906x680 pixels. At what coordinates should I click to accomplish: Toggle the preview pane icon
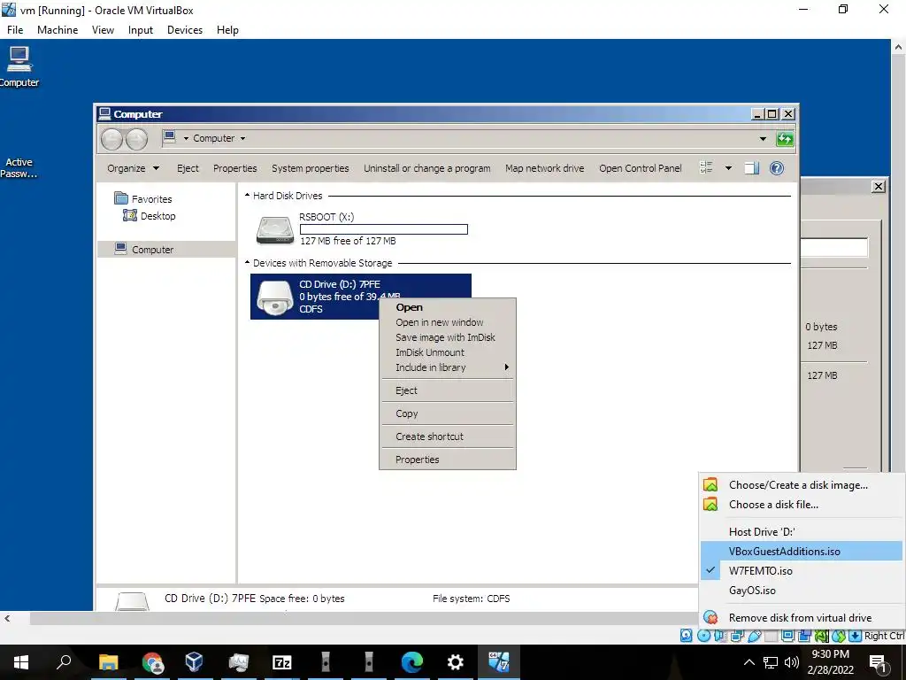751,168
